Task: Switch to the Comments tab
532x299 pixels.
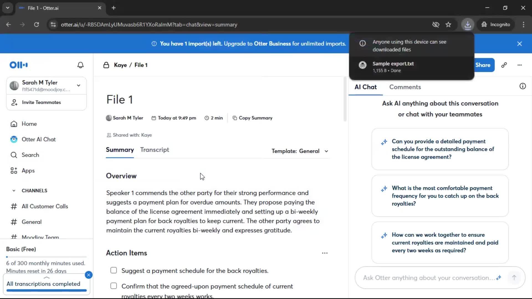Action: (405, 87)
